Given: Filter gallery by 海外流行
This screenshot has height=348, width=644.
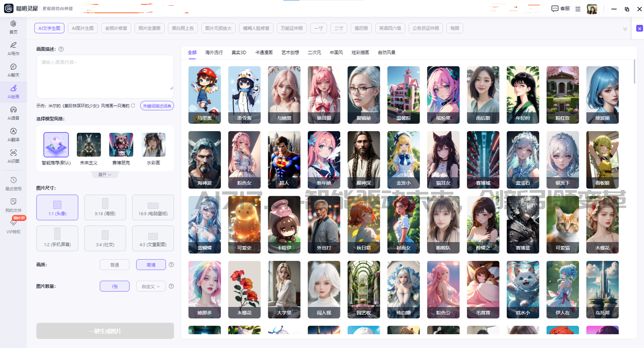Looking at the screenshot, I should [214, 53].
